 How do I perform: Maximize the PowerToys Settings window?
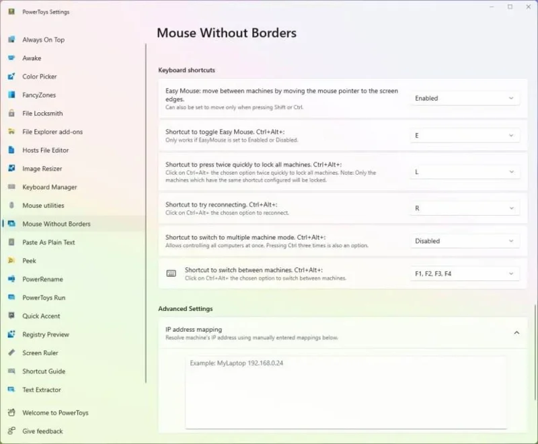tap(510, 7)
